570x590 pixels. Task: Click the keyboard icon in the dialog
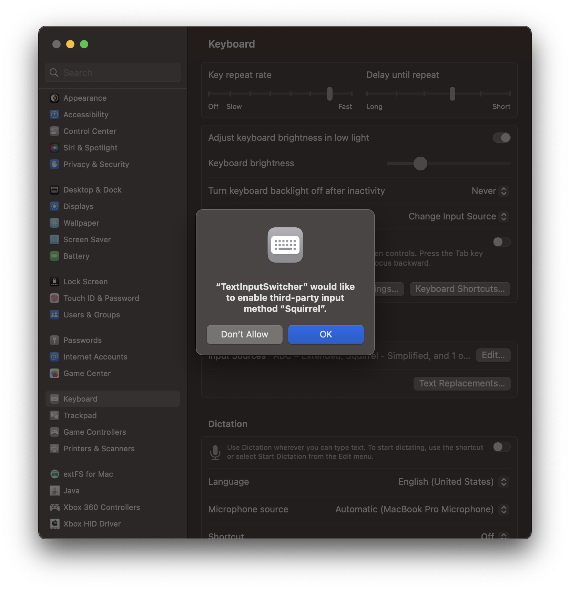285,245
